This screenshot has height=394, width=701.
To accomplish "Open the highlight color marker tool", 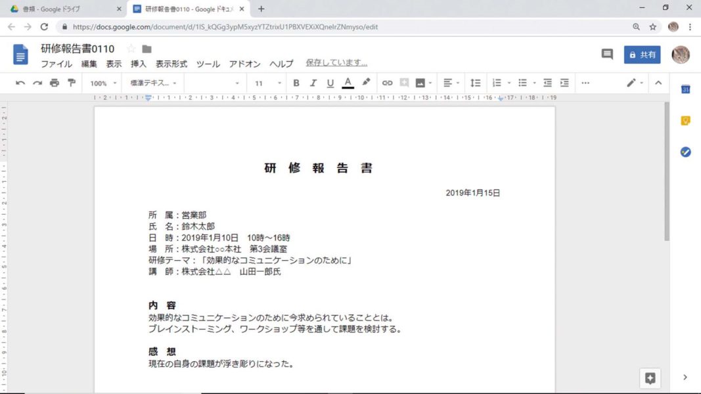I will point(366,83).
